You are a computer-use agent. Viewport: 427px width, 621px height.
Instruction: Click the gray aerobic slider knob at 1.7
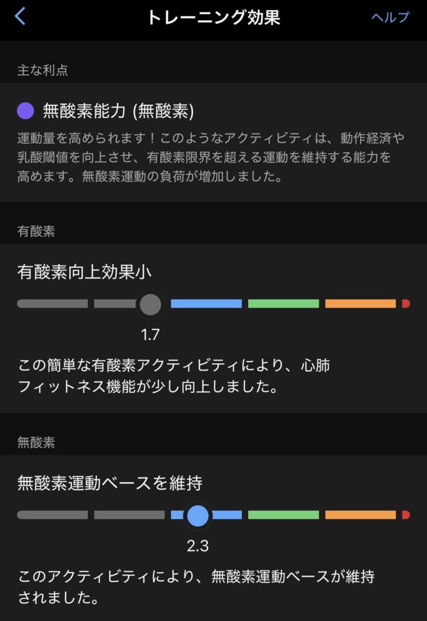tap(150, 304)
